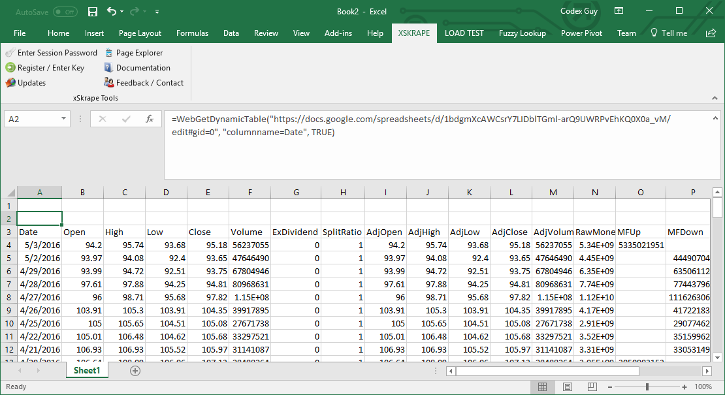The width and height of the screenshot is (725, 395).
Task: Open xSkrape Documentation
Action: pyautogui.click(x=137, y=67)
